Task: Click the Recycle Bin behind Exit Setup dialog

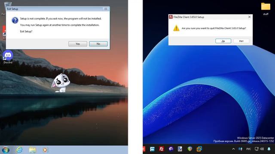Action: pyautogui.click(x=7, y=4)
